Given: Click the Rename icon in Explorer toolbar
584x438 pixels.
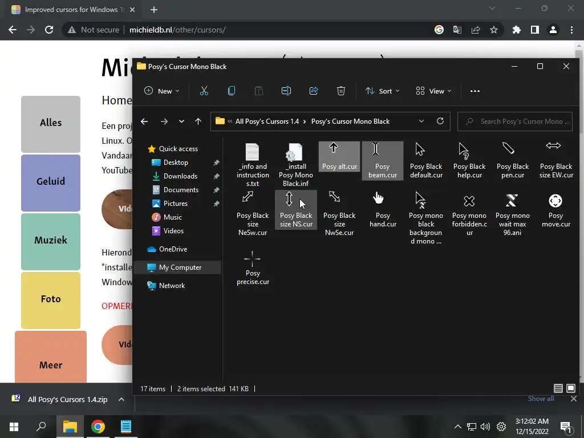Looking at the screenshot, I should coord(286,91).
